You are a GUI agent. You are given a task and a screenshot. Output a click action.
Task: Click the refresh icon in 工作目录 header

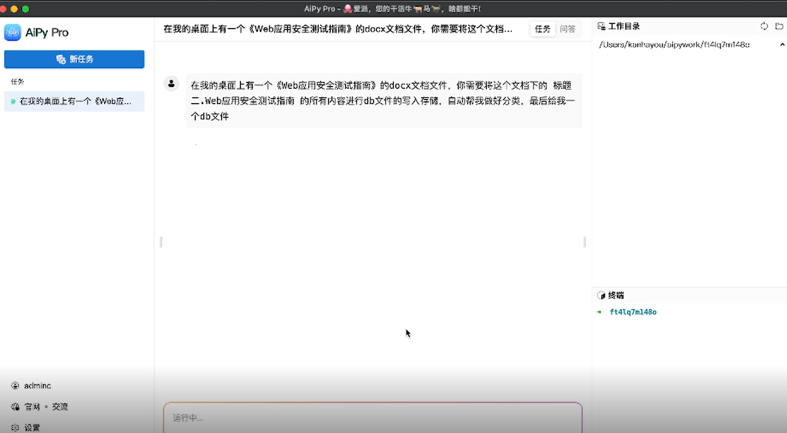tap(764, 26)
